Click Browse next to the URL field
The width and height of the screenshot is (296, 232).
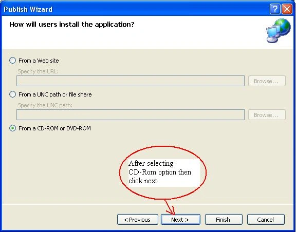267,81
